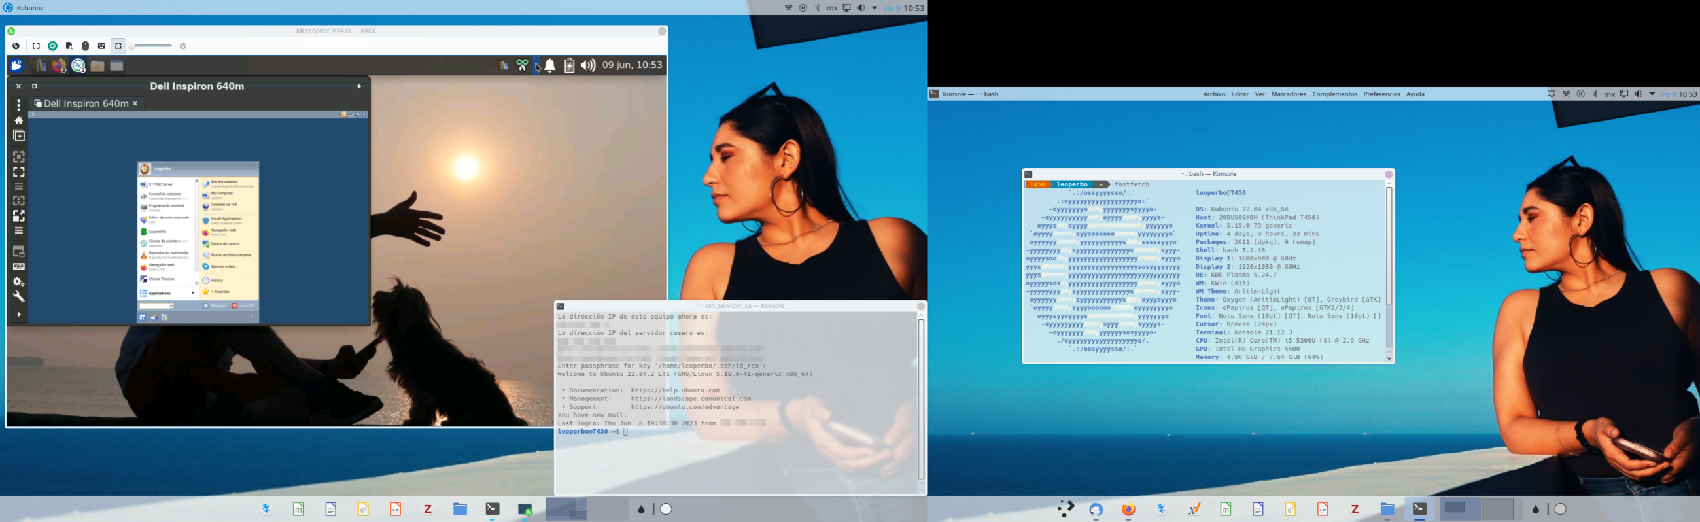Click the keyboard icon in KRDC toolbar

tap(101, 46)
